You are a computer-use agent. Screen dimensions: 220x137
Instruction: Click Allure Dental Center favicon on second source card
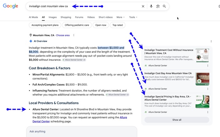pos(146,89)
